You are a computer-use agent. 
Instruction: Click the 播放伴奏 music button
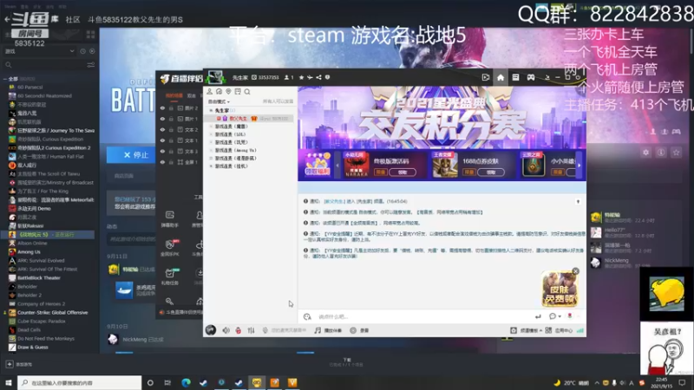(328, 330)
